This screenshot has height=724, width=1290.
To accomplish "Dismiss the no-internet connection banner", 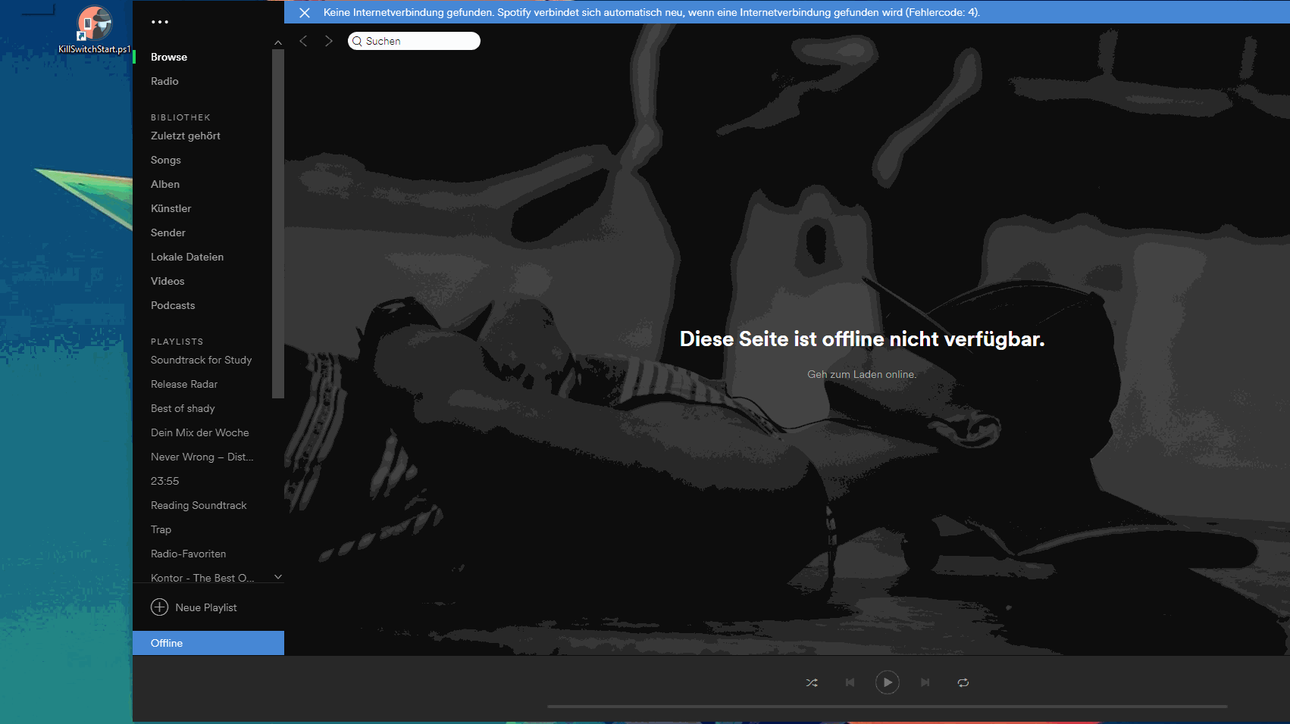I will click(305, 13).
